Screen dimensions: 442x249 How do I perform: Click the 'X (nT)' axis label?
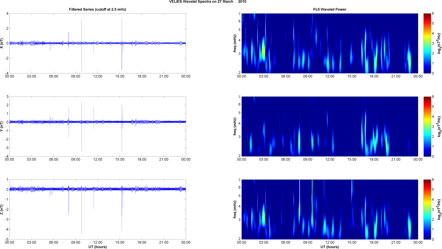click(2, 43)
